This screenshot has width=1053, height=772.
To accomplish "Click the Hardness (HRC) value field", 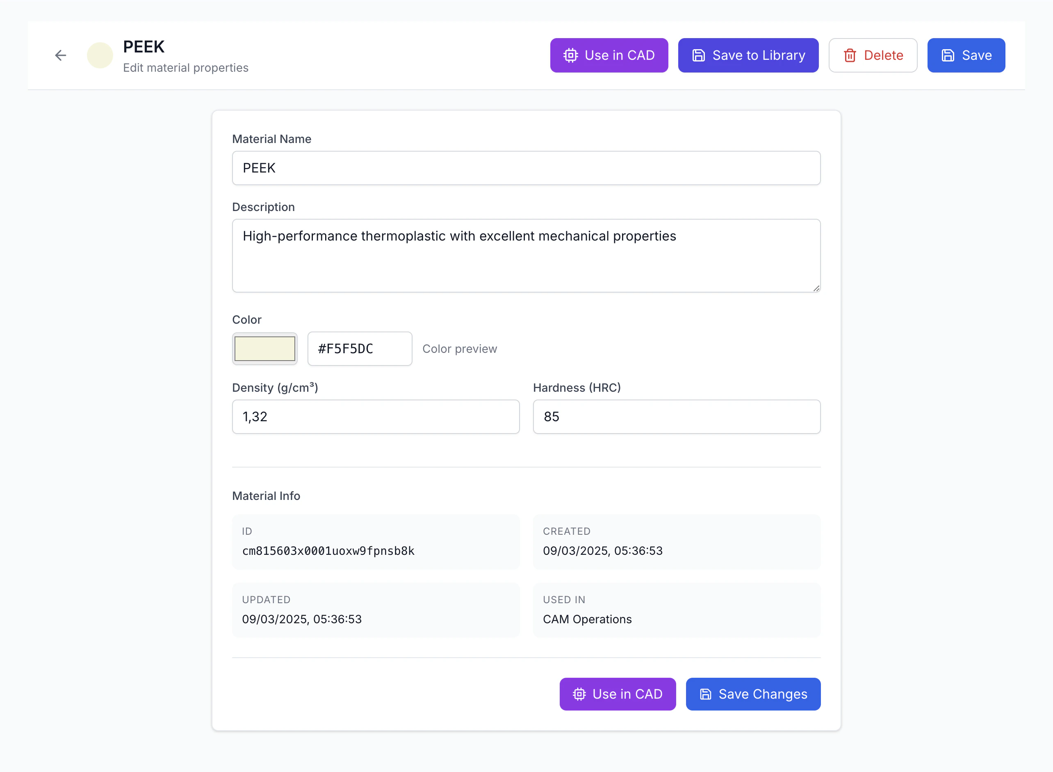I will pyautogui.click(x=677, y=416).
